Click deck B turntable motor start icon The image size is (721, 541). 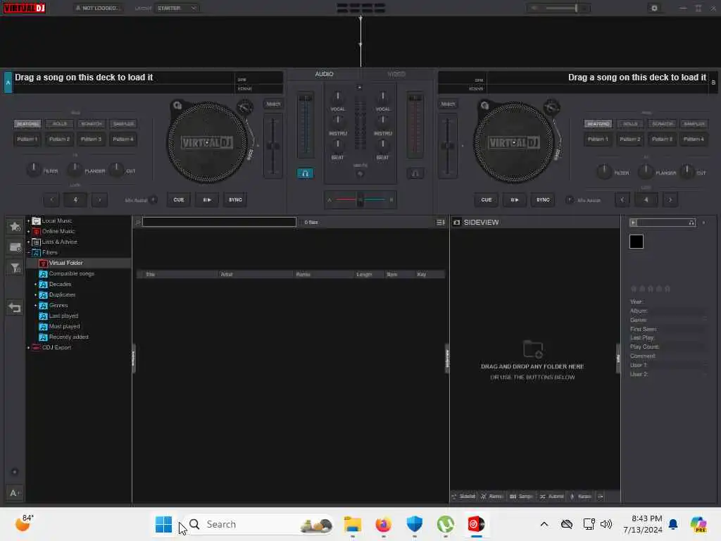coord(484,106)
